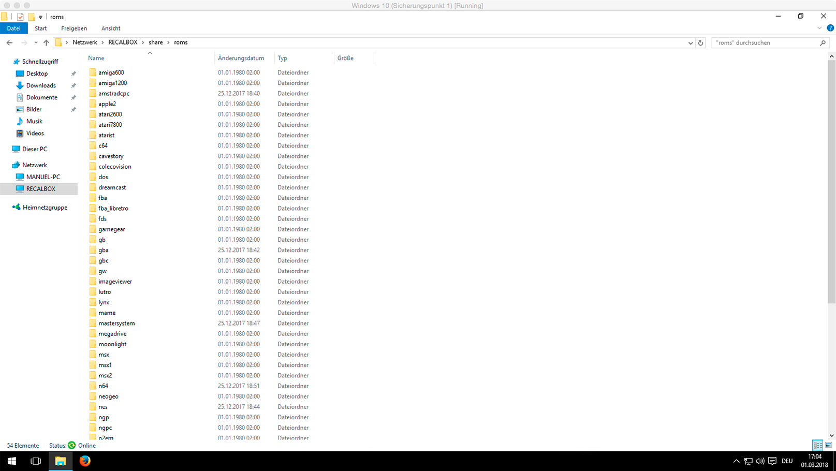Select Heimnetzgruppe in navigation pane
This screenshot has height=471, width=836.
(x=45, y=208)
